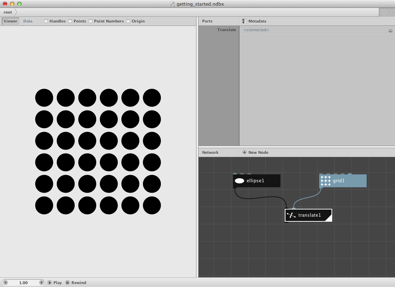Click the Metadata icon in the Ports panel
This screenshot has height=287, width=395.
(x=245, y=21)
